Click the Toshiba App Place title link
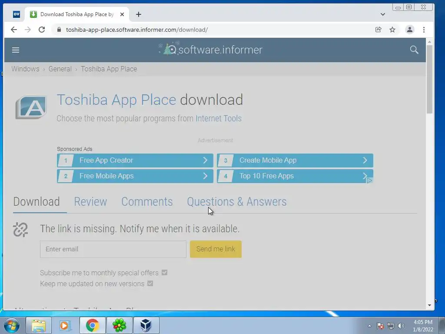The image size is (445, 334). click(116, 100)
